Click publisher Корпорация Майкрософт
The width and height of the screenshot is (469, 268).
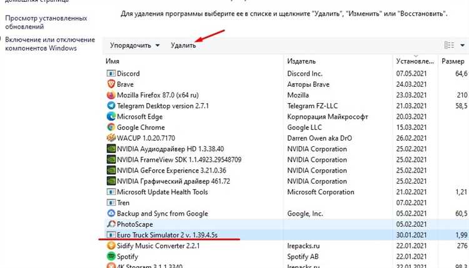tap(328, 117)
